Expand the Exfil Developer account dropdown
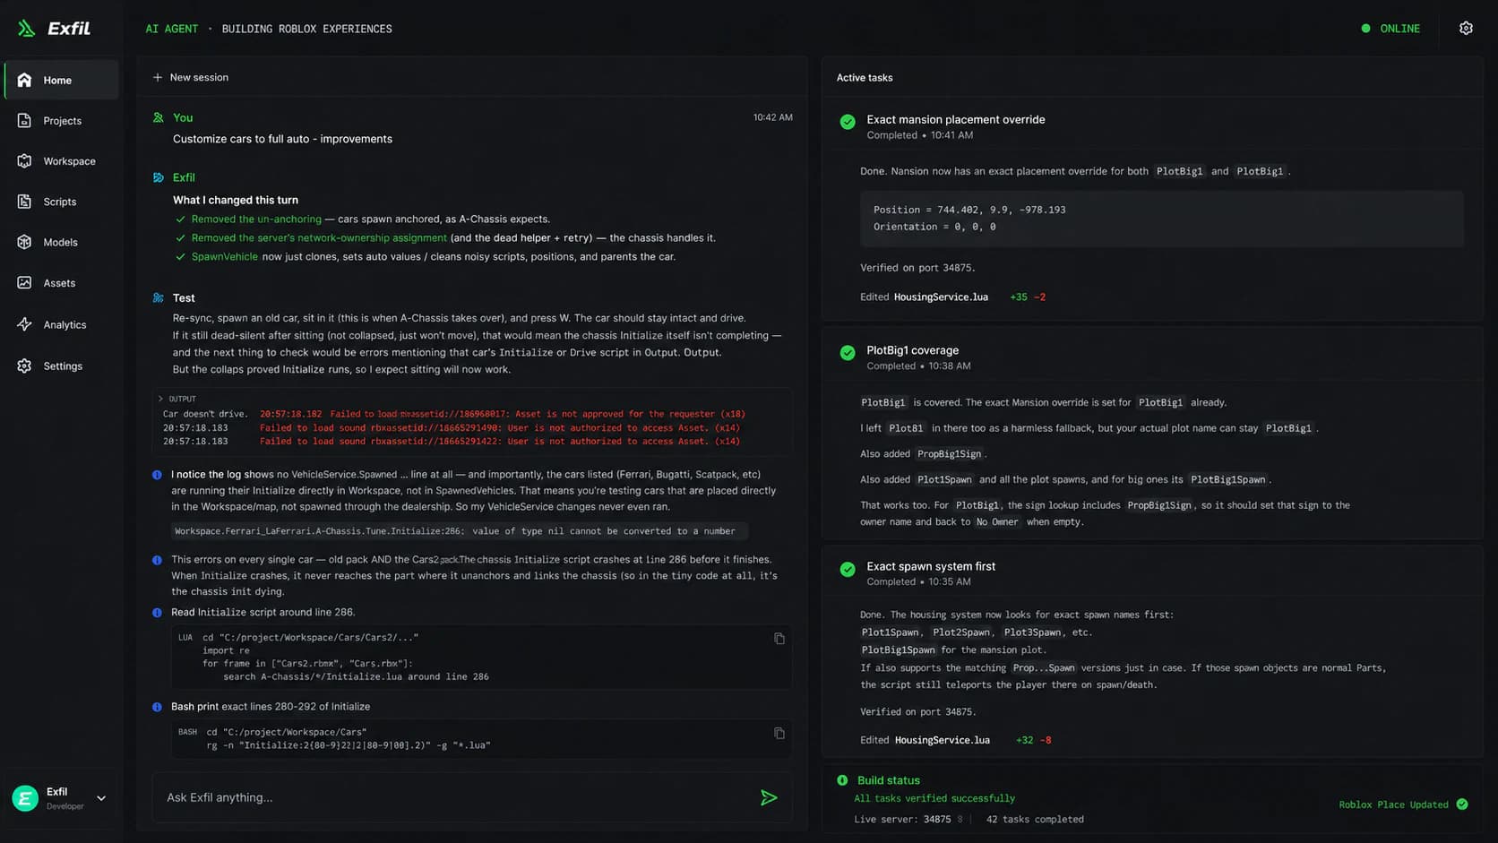The width and height of the screenshot is (1498, 843). (101, 798)
